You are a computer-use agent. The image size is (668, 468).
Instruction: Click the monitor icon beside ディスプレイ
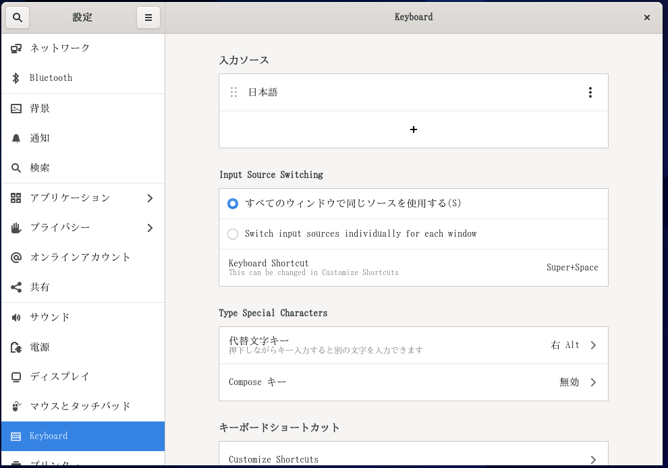pyautogui.click(x=16, y=377)
